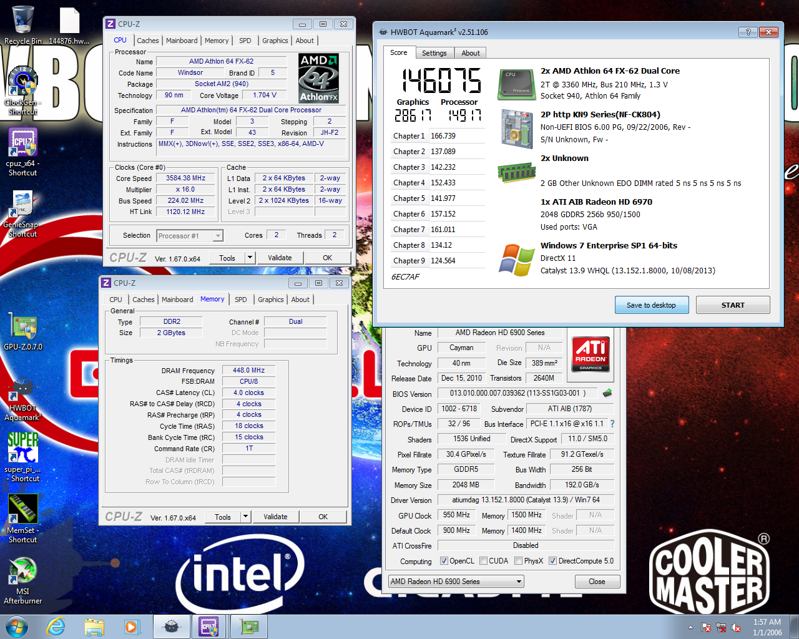Viewport: 799px width, 639px height.
Task: Open Windows Media Player taskbar icon
Action: click(132, 627)
